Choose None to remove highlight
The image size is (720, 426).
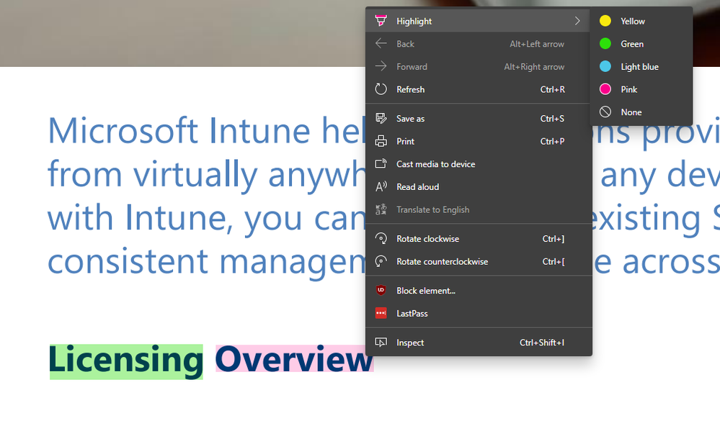641,112
